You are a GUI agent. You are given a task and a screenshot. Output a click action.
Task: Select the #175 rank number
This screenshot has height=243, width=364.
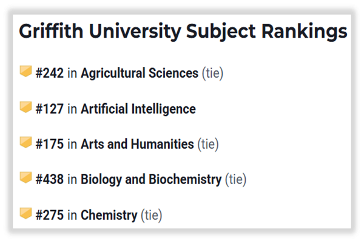50,145
